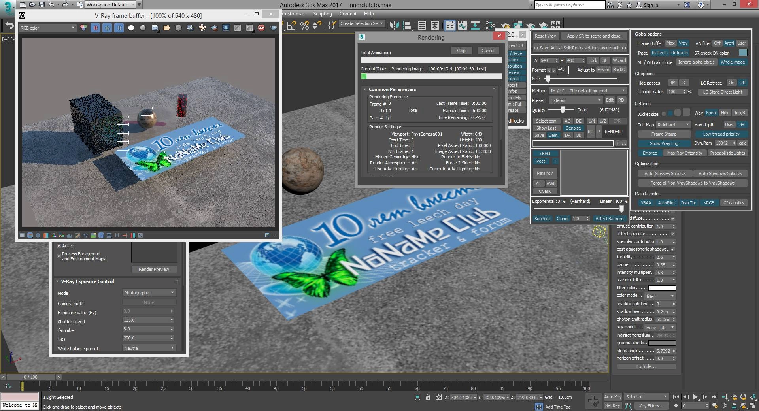Toggle green channel in V-Ray frame buffer
This screenshot has width=759, height=411.
(107, 28)
